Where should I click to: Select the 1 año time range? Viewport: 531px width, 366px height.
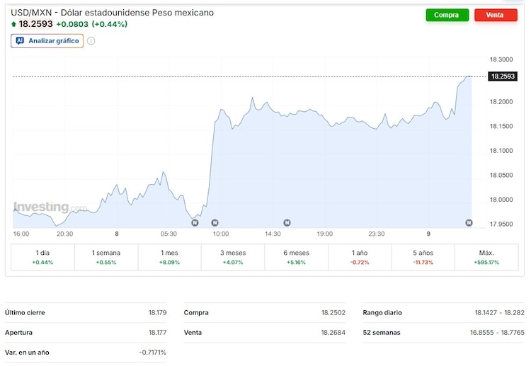point(360,257)
